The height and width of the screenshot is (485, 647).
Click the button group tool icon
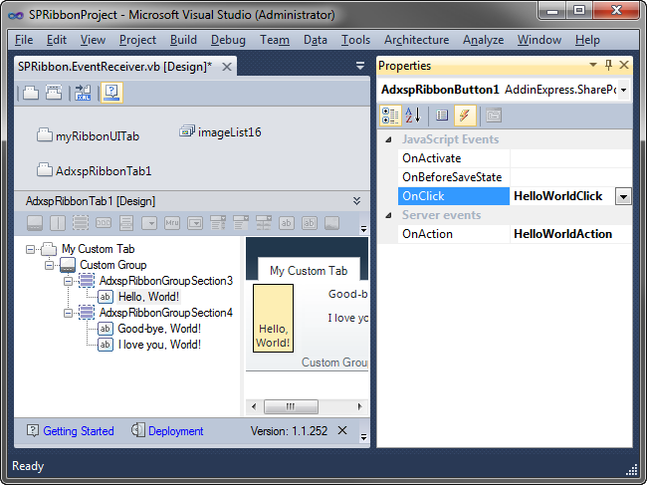(104, 223)
